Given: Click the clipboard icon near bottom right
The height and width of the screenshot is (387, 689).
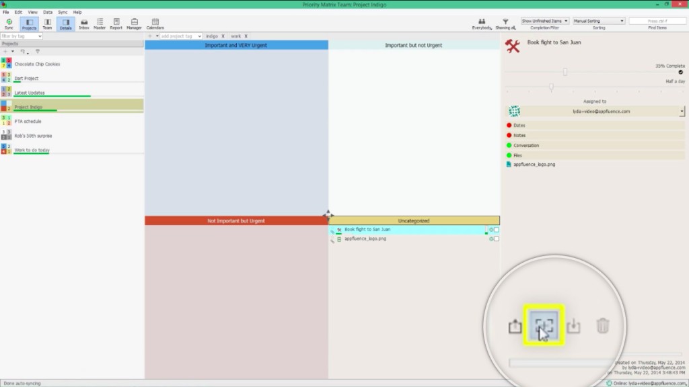Looking at the screenshot, I should click(515, 325).
